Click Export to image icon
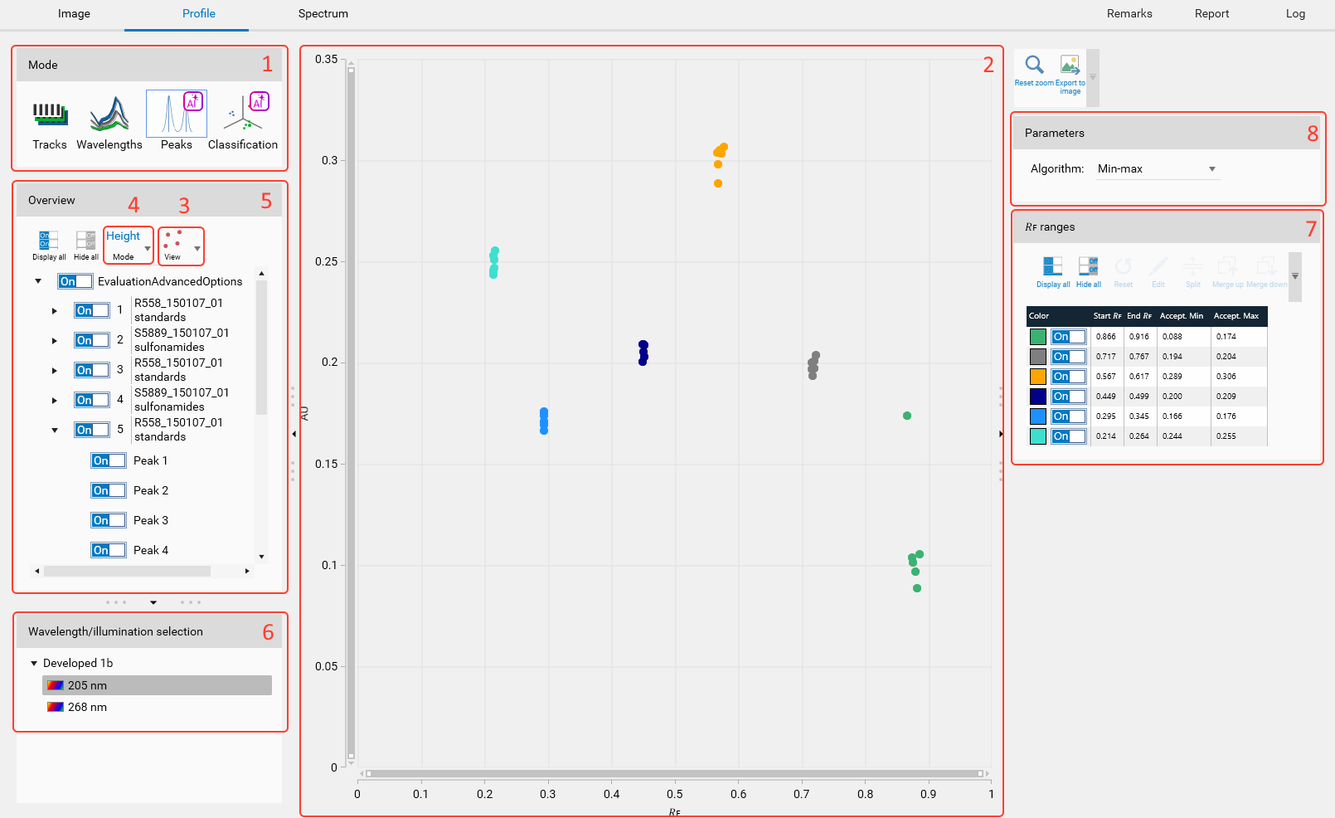Screen dimensions: 1335x818 point(1070,66)
